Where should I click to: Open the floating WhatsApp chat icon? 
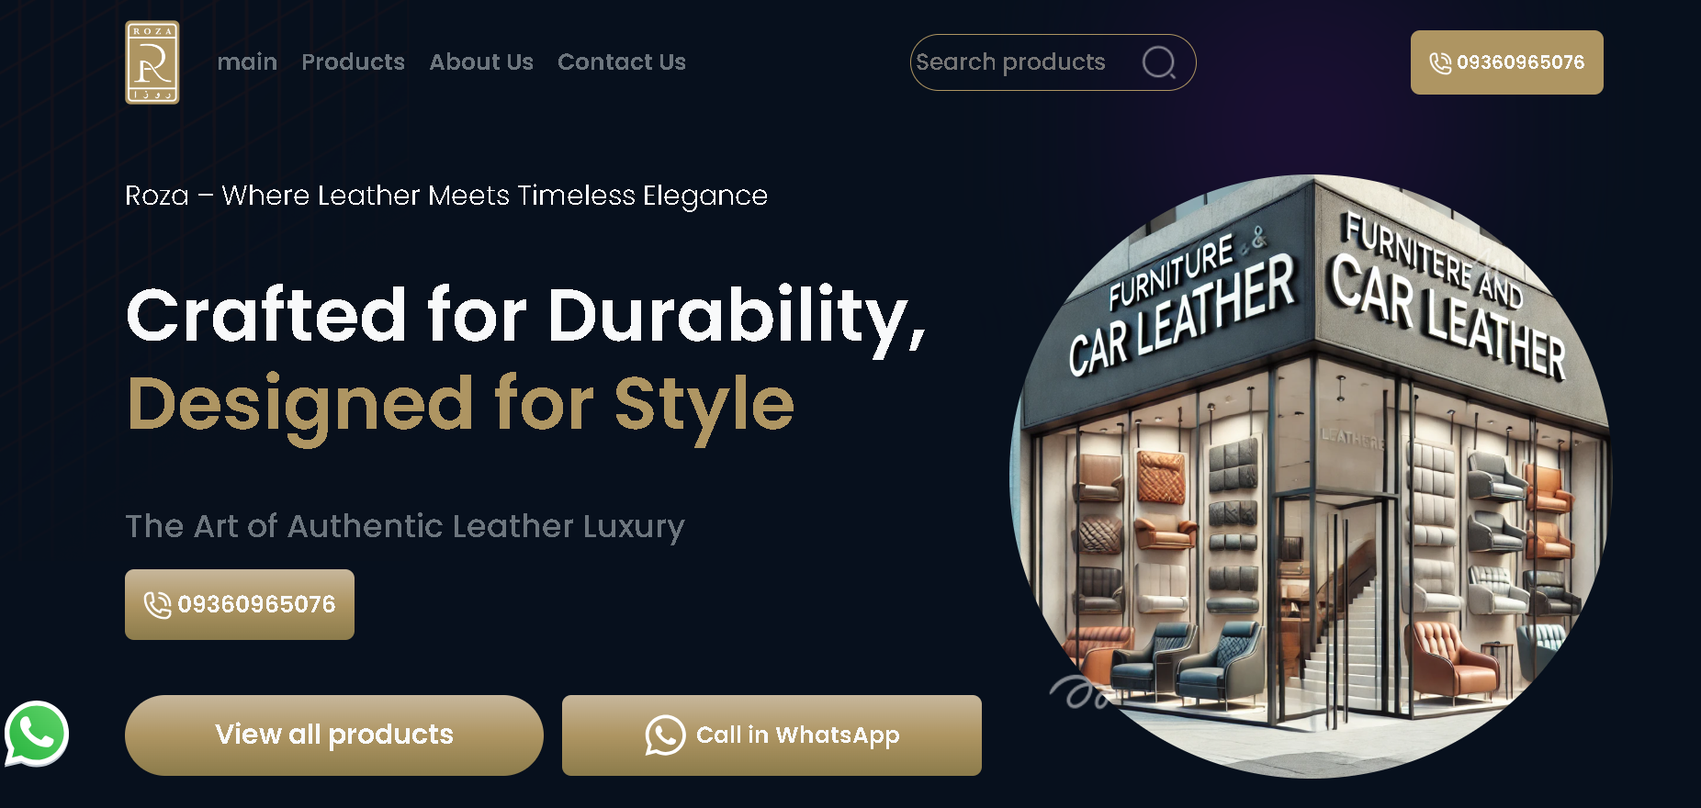click(x=37, y=734)
